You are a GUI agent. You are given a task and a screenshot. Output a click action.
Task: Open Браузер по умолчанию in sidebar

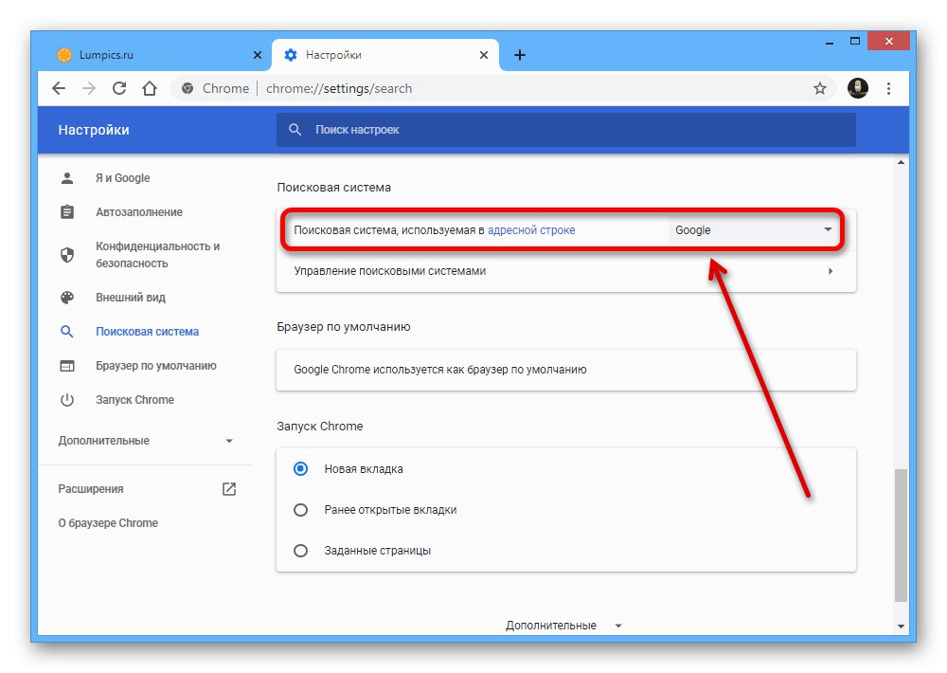[x=156, y=366]
